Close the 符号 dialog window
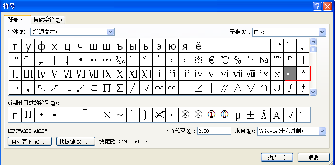The image size is (336, 165). pyautogui.click(x=327, y=7)
